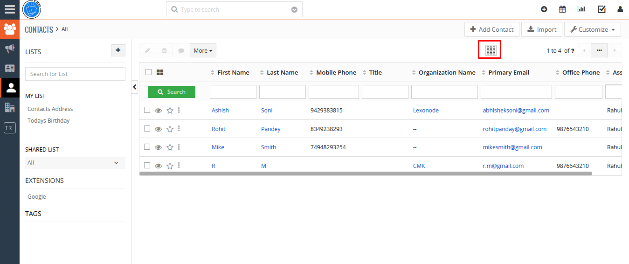This screenshot has width=629, height=264.
Task: Click the green Search button
Action: [x=172, y=92]
